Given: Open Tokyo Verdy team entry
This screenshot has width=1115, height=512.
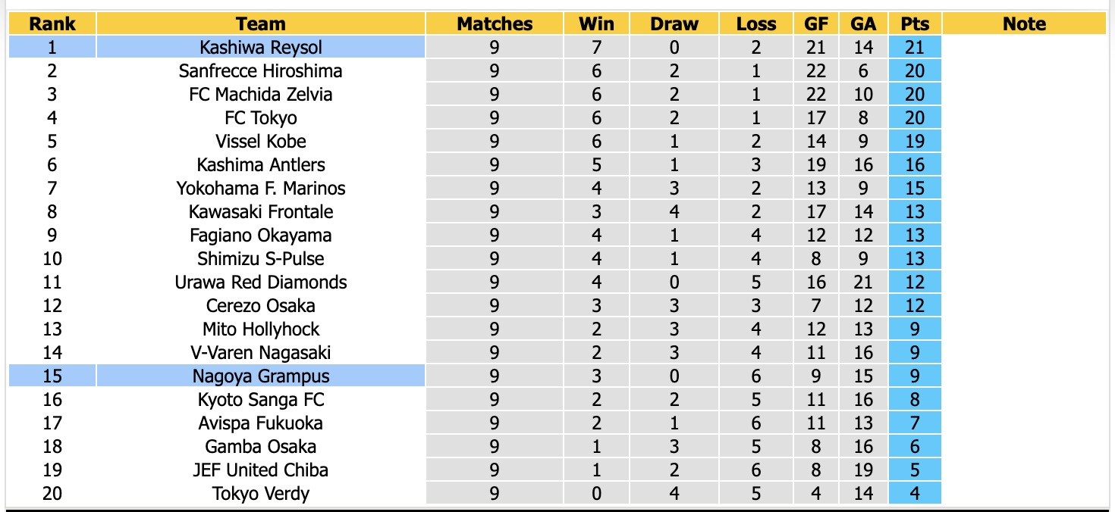Looking at the screenshot, I should click(x=261, y=493).
